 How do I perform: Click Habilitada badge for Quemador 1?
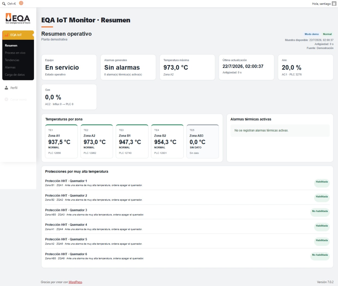(x=322, y=182)
